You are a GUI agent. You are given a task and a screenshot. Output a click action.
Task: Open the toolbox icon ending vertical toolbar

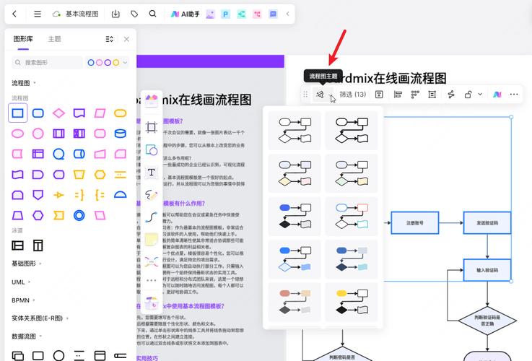152,303
